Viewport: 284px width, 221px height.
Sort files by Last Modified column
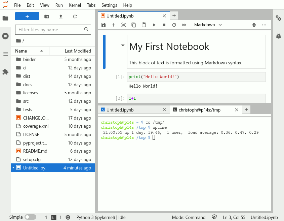point(72,51)
